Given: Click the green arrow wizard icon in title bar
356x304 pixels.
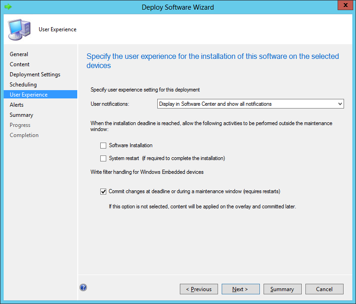Looking at the screenshot, I should [7, 7].
